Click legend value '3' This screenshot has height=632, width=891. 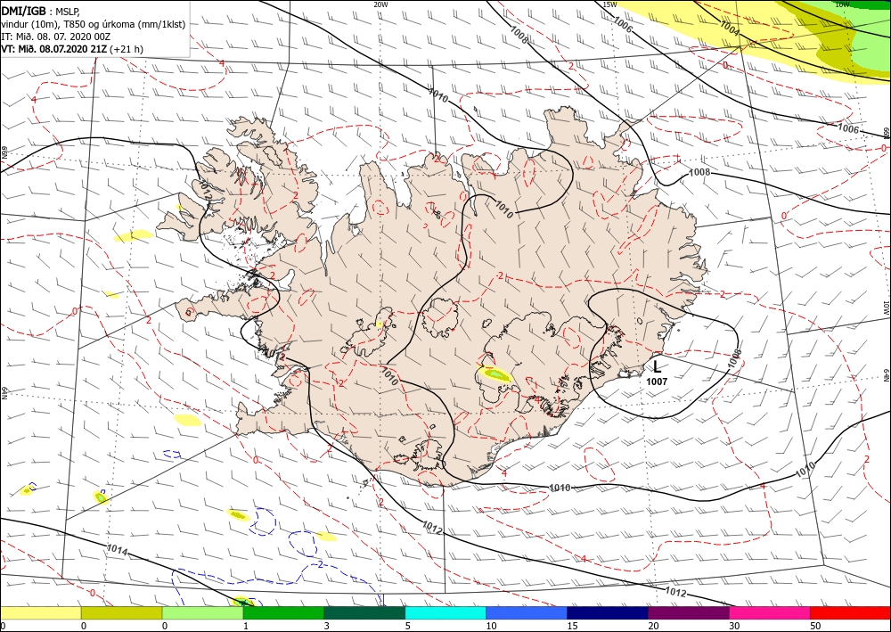327,626
